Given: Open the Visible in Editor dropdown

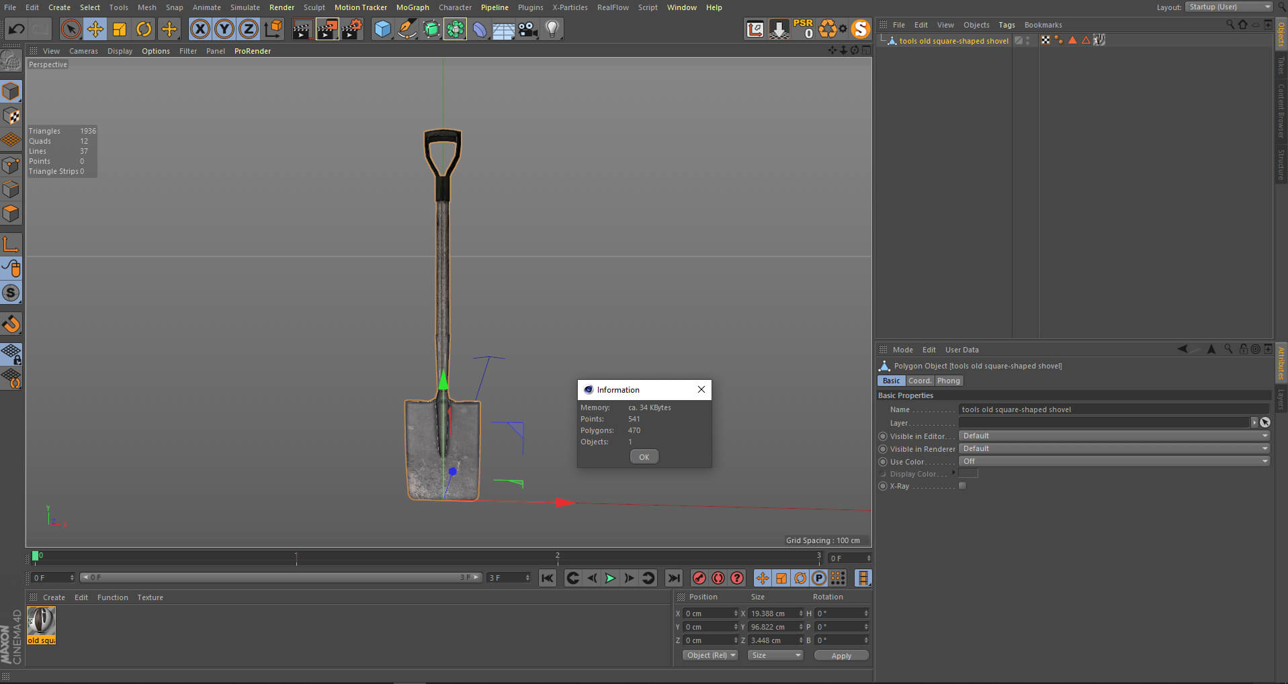Looking at the screenshot, I should point(1114,436).
